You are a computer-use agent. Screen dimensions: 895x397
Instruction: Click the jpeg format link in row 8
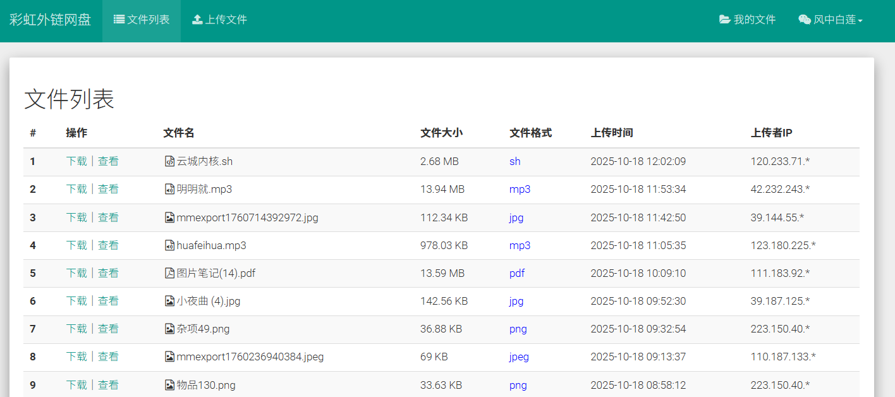[x=519, y=357]
